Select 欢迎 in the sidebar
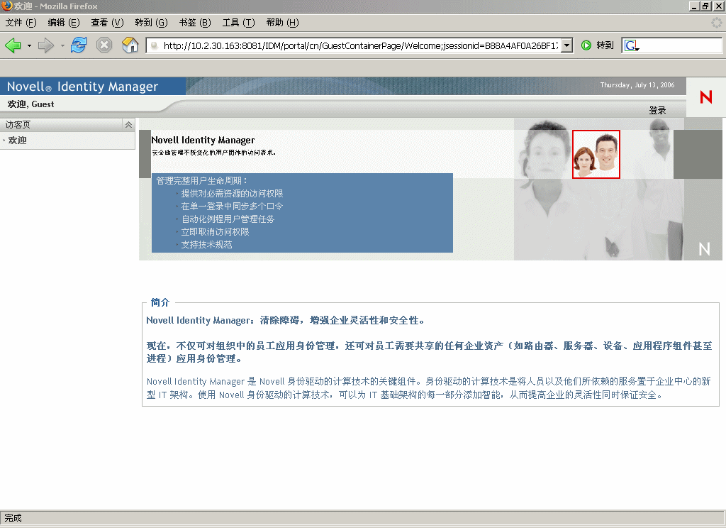This screenshot has width=726, height=528. [x=18, y=140]
